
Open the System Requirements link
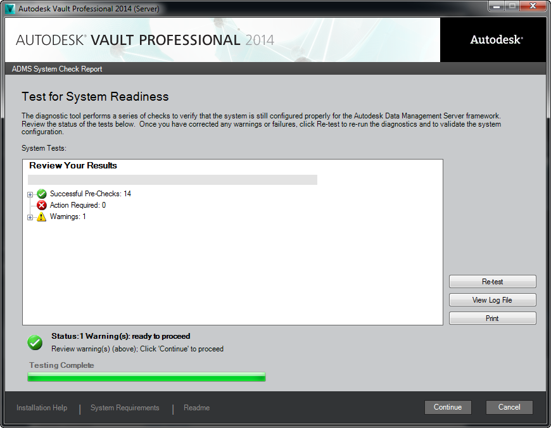[x=125, y=408]
